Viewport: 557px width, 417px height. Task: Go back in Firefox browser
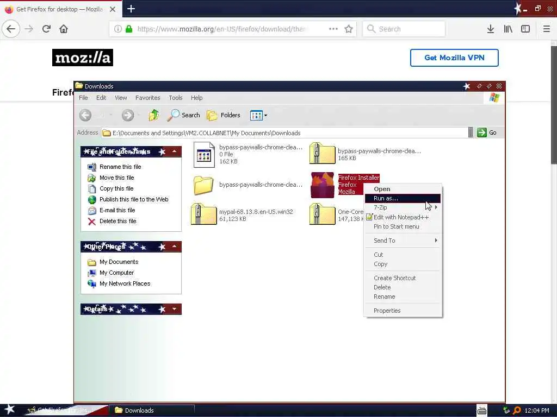[x=11, y=29]
